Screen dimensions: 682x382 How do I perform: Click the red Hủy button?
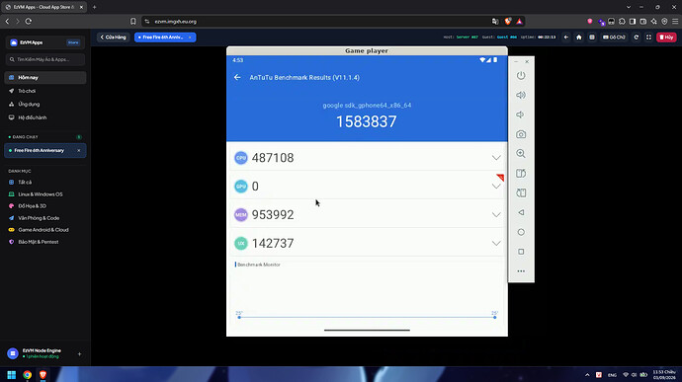click(666, 38)
